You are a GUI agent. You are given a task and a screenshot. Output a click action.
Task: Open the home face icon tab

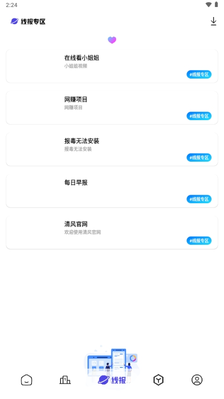pyautogui.click(x=26, y=380)
